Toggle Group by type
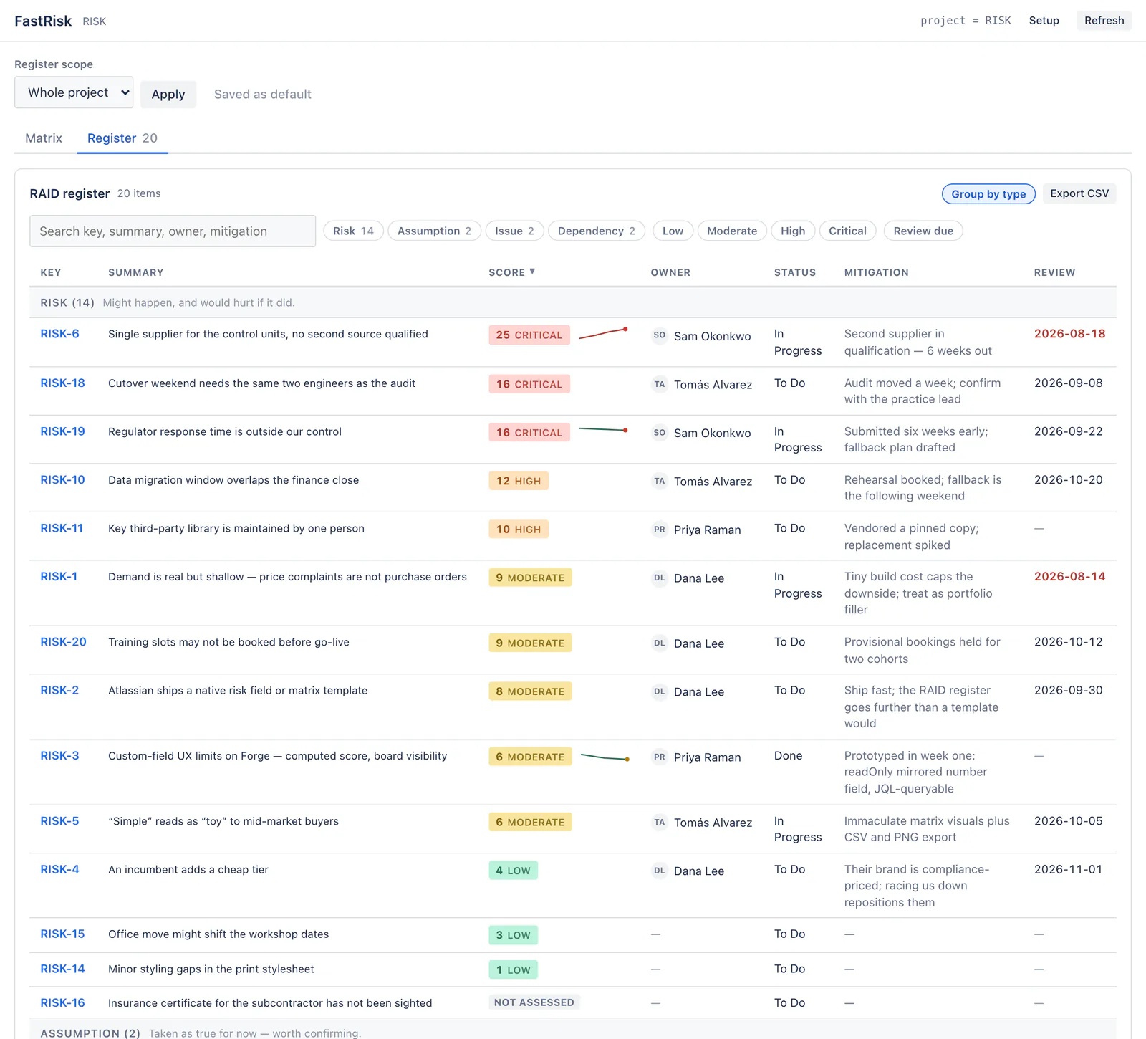The image size is (1146, 1039). tap(988, 194)
